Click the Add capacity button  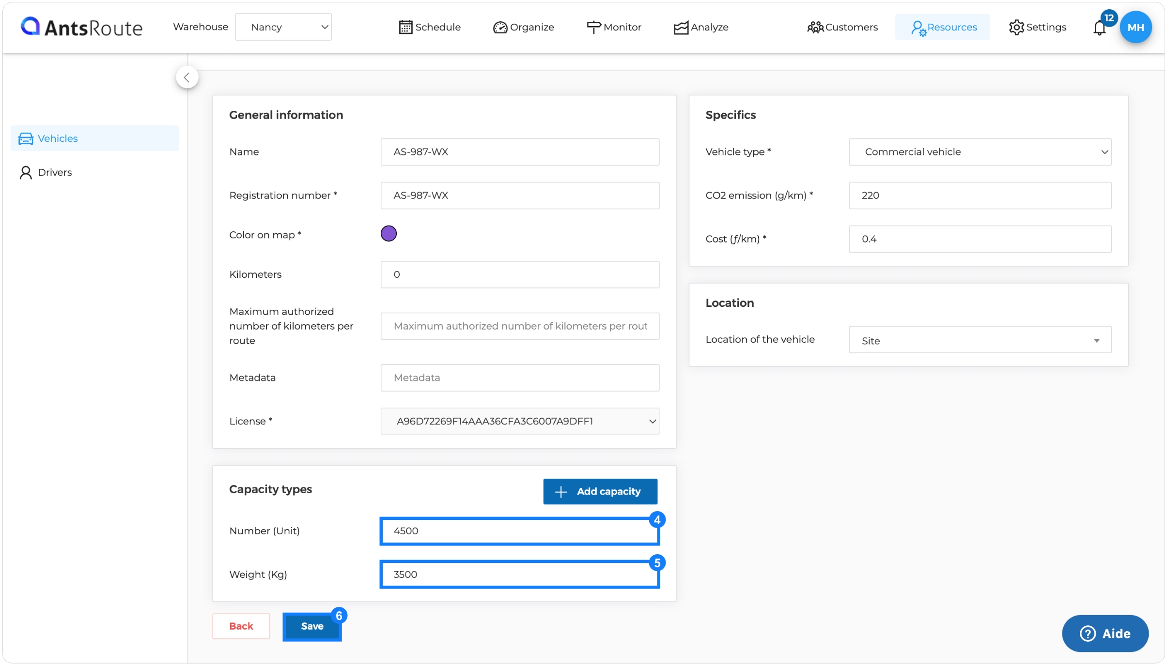(x=600, y=492)
